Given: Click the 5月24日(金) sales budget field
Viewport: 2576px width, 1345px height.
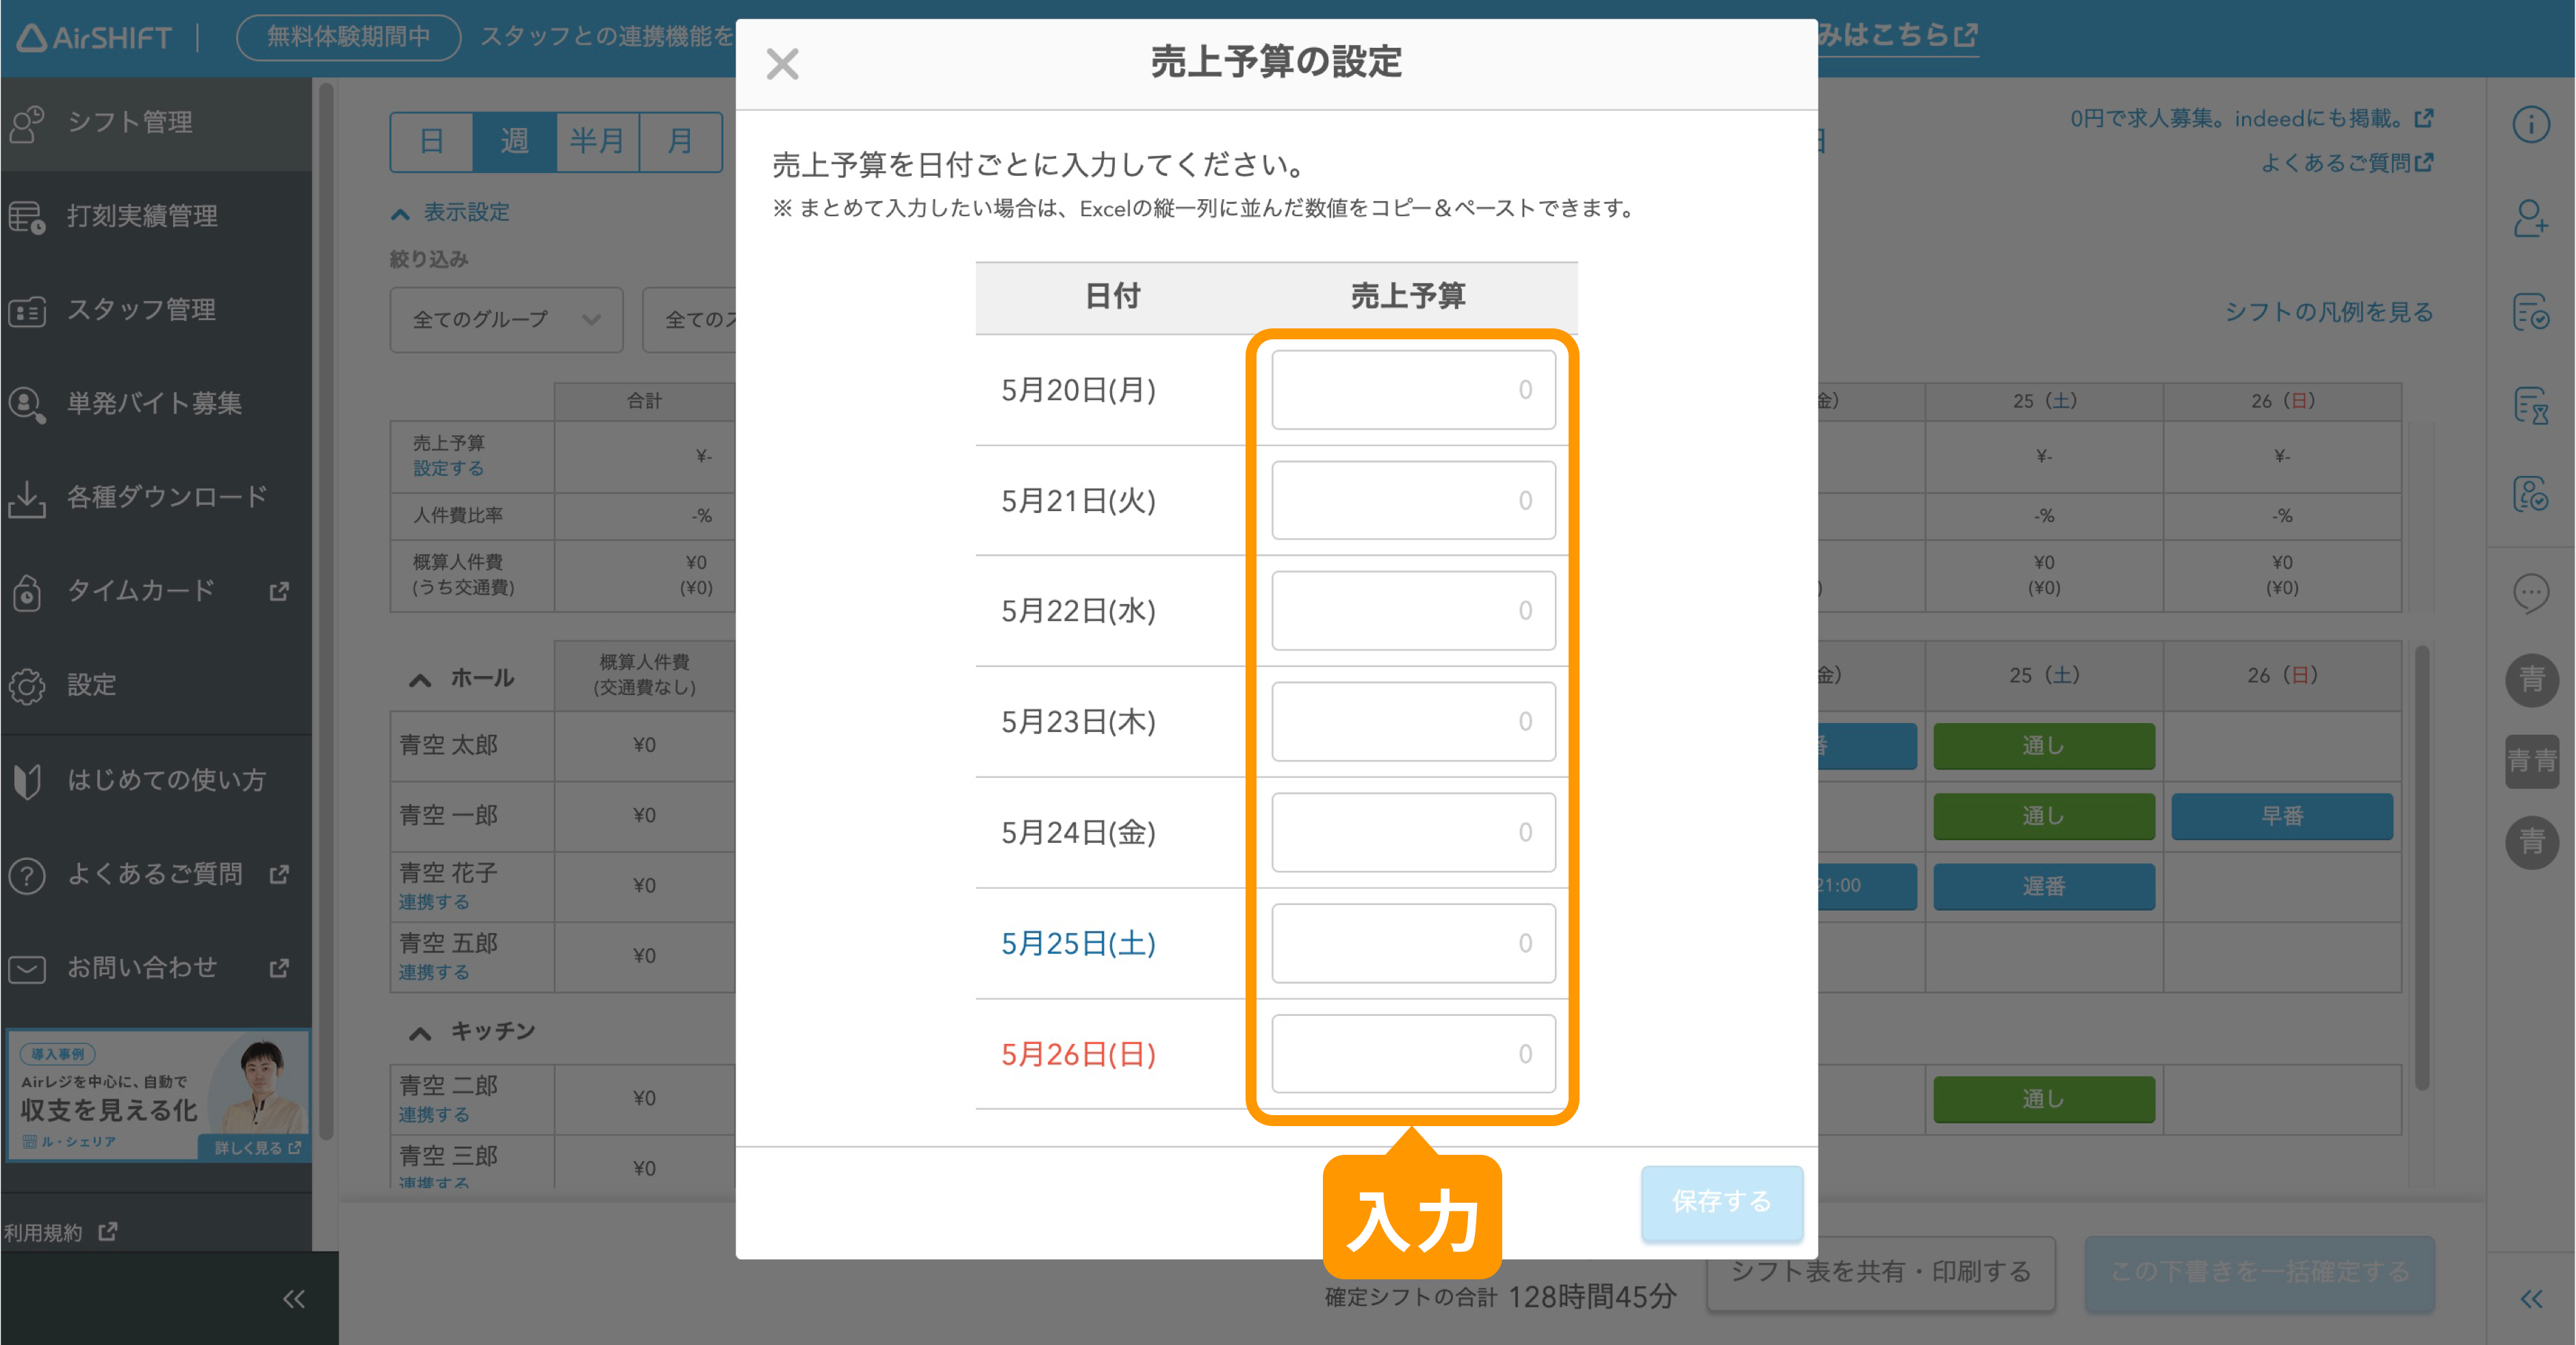Looking at the screenshot, I should point(1413,832).
